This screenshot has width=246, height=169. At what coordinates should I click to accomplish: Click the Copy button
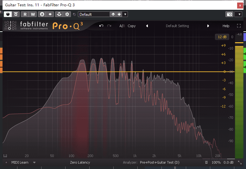131,26
